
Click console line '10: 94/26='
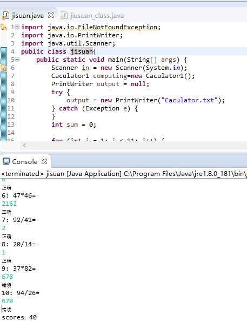[21, 293]
